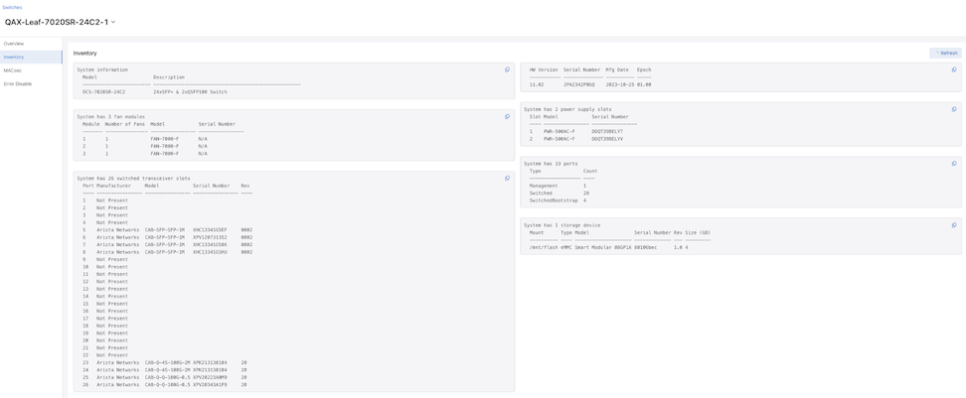Viewport: 966px width, 398px height.
Task: Switch to the MACsec sidebar tab
Action: pyautogui.click(x=13, y=70)
